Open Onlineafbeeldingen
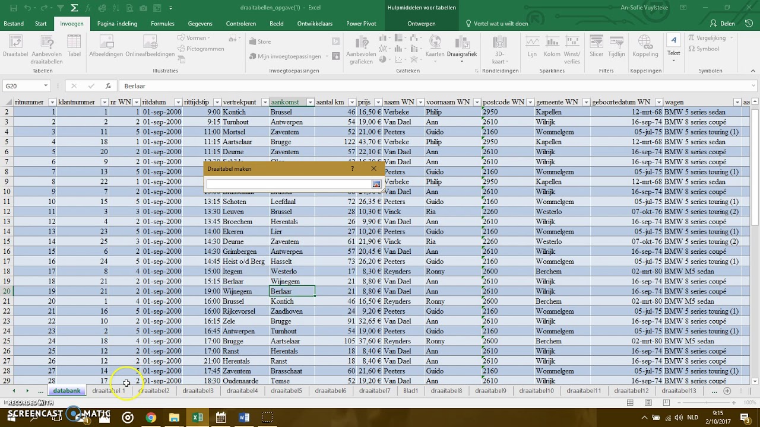Viewport: 760px width, 427px height. coord(150,46)
